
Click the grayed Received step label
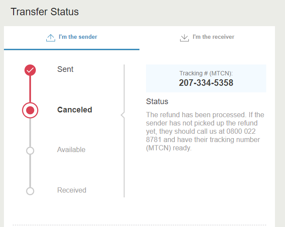[x=72, y=190]
